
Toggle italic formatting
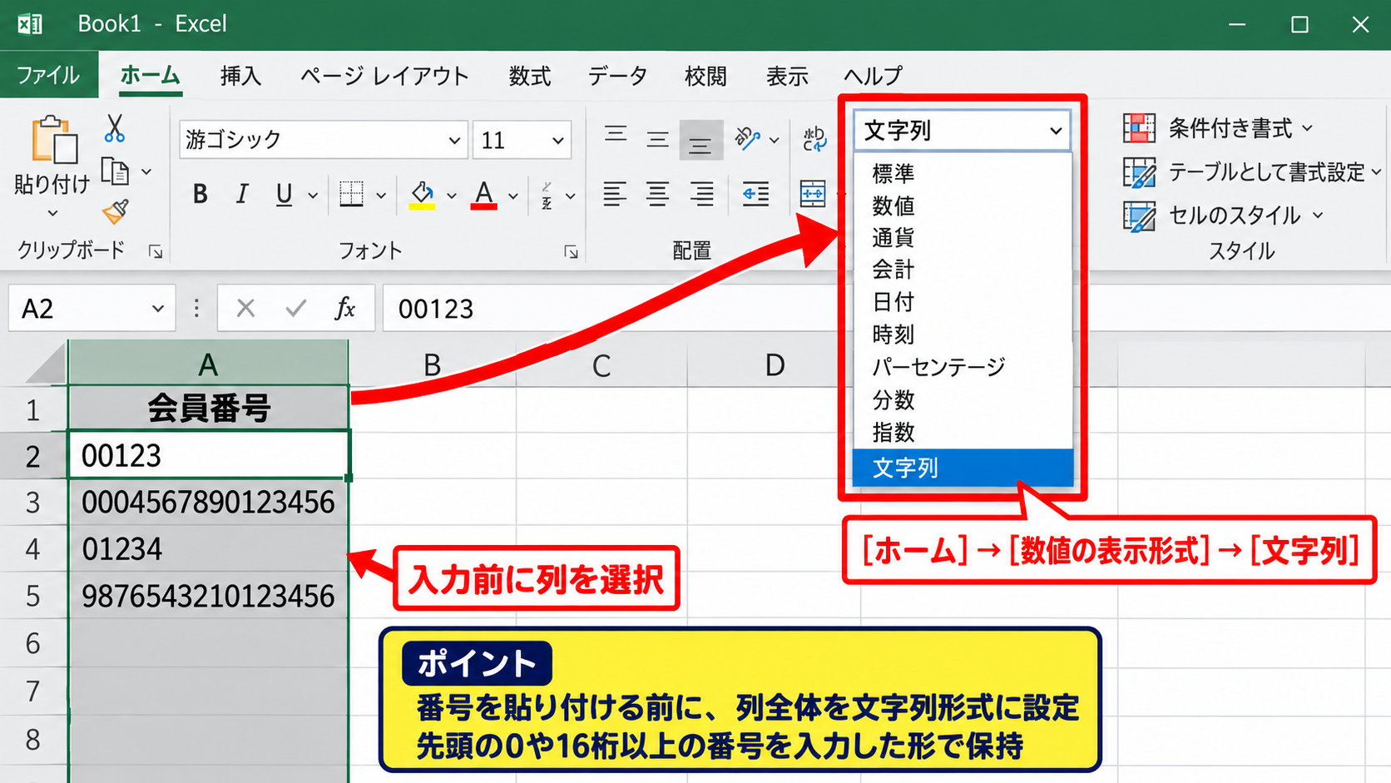[x=241, y=195]
